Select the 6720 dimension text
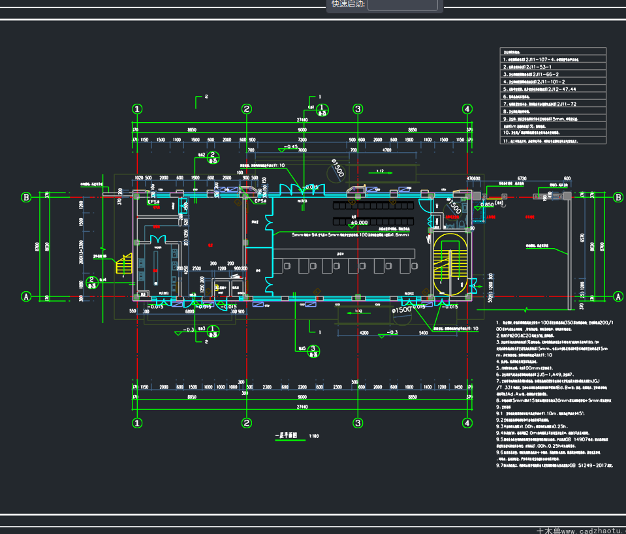Viewport: 626px width, 534px height. coord(522,178)
